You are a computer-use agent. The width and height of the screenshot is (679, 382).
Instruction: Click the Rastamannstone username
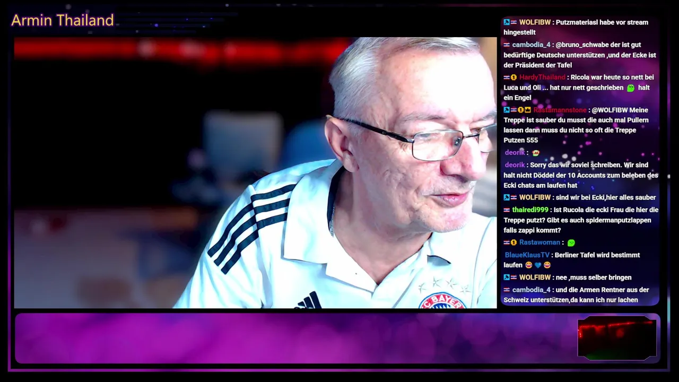pos(560,110)
